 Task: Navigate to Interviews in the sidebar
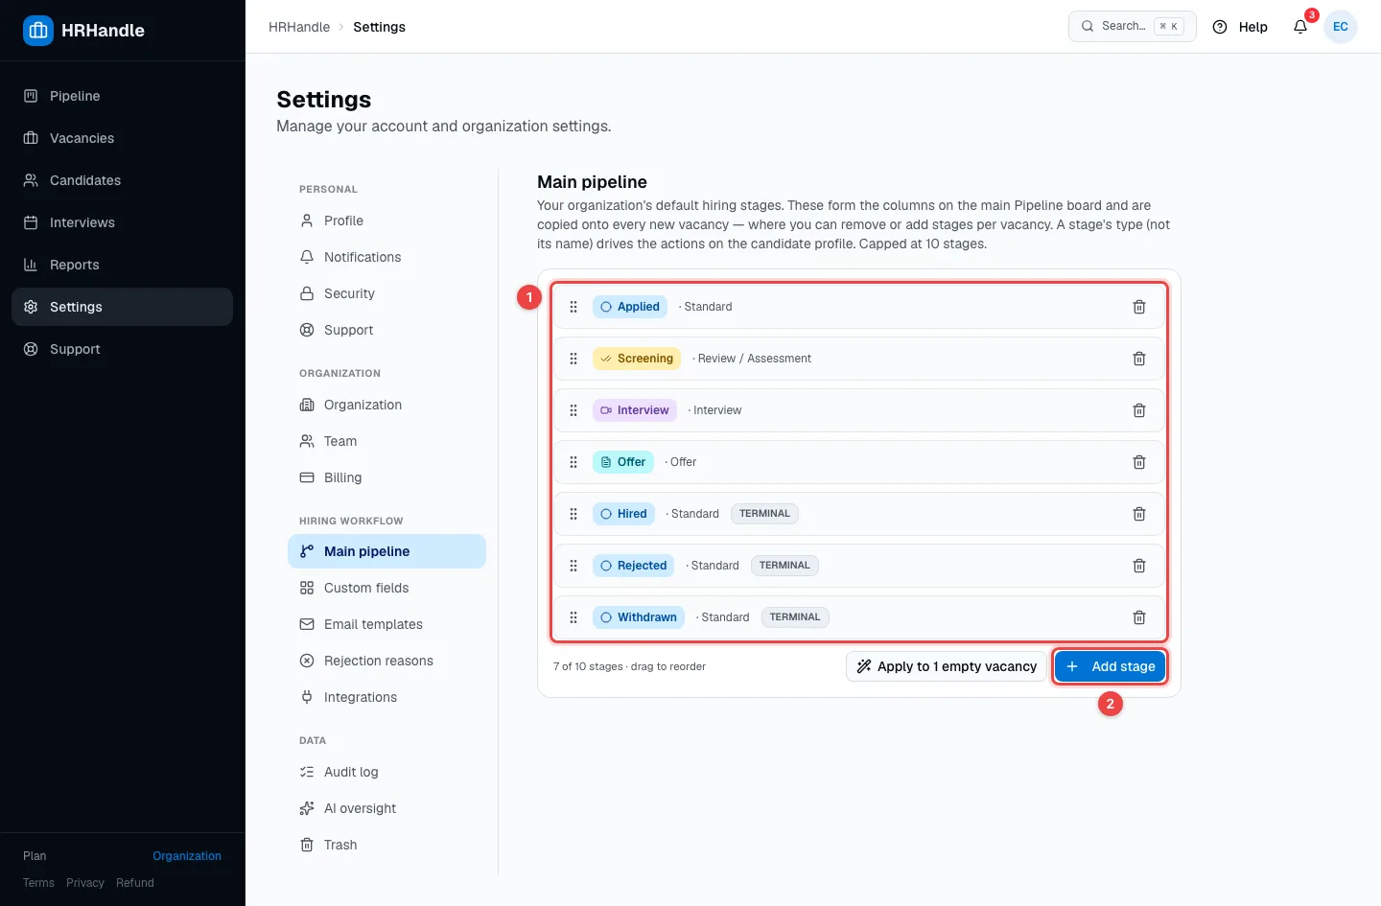tap(123, 222)
